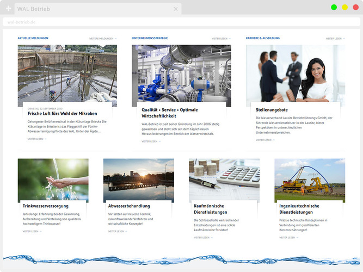This screenshot has width=363, height=272.
Task: Close the WAL Betrieb tab
Action: (176, 9)
